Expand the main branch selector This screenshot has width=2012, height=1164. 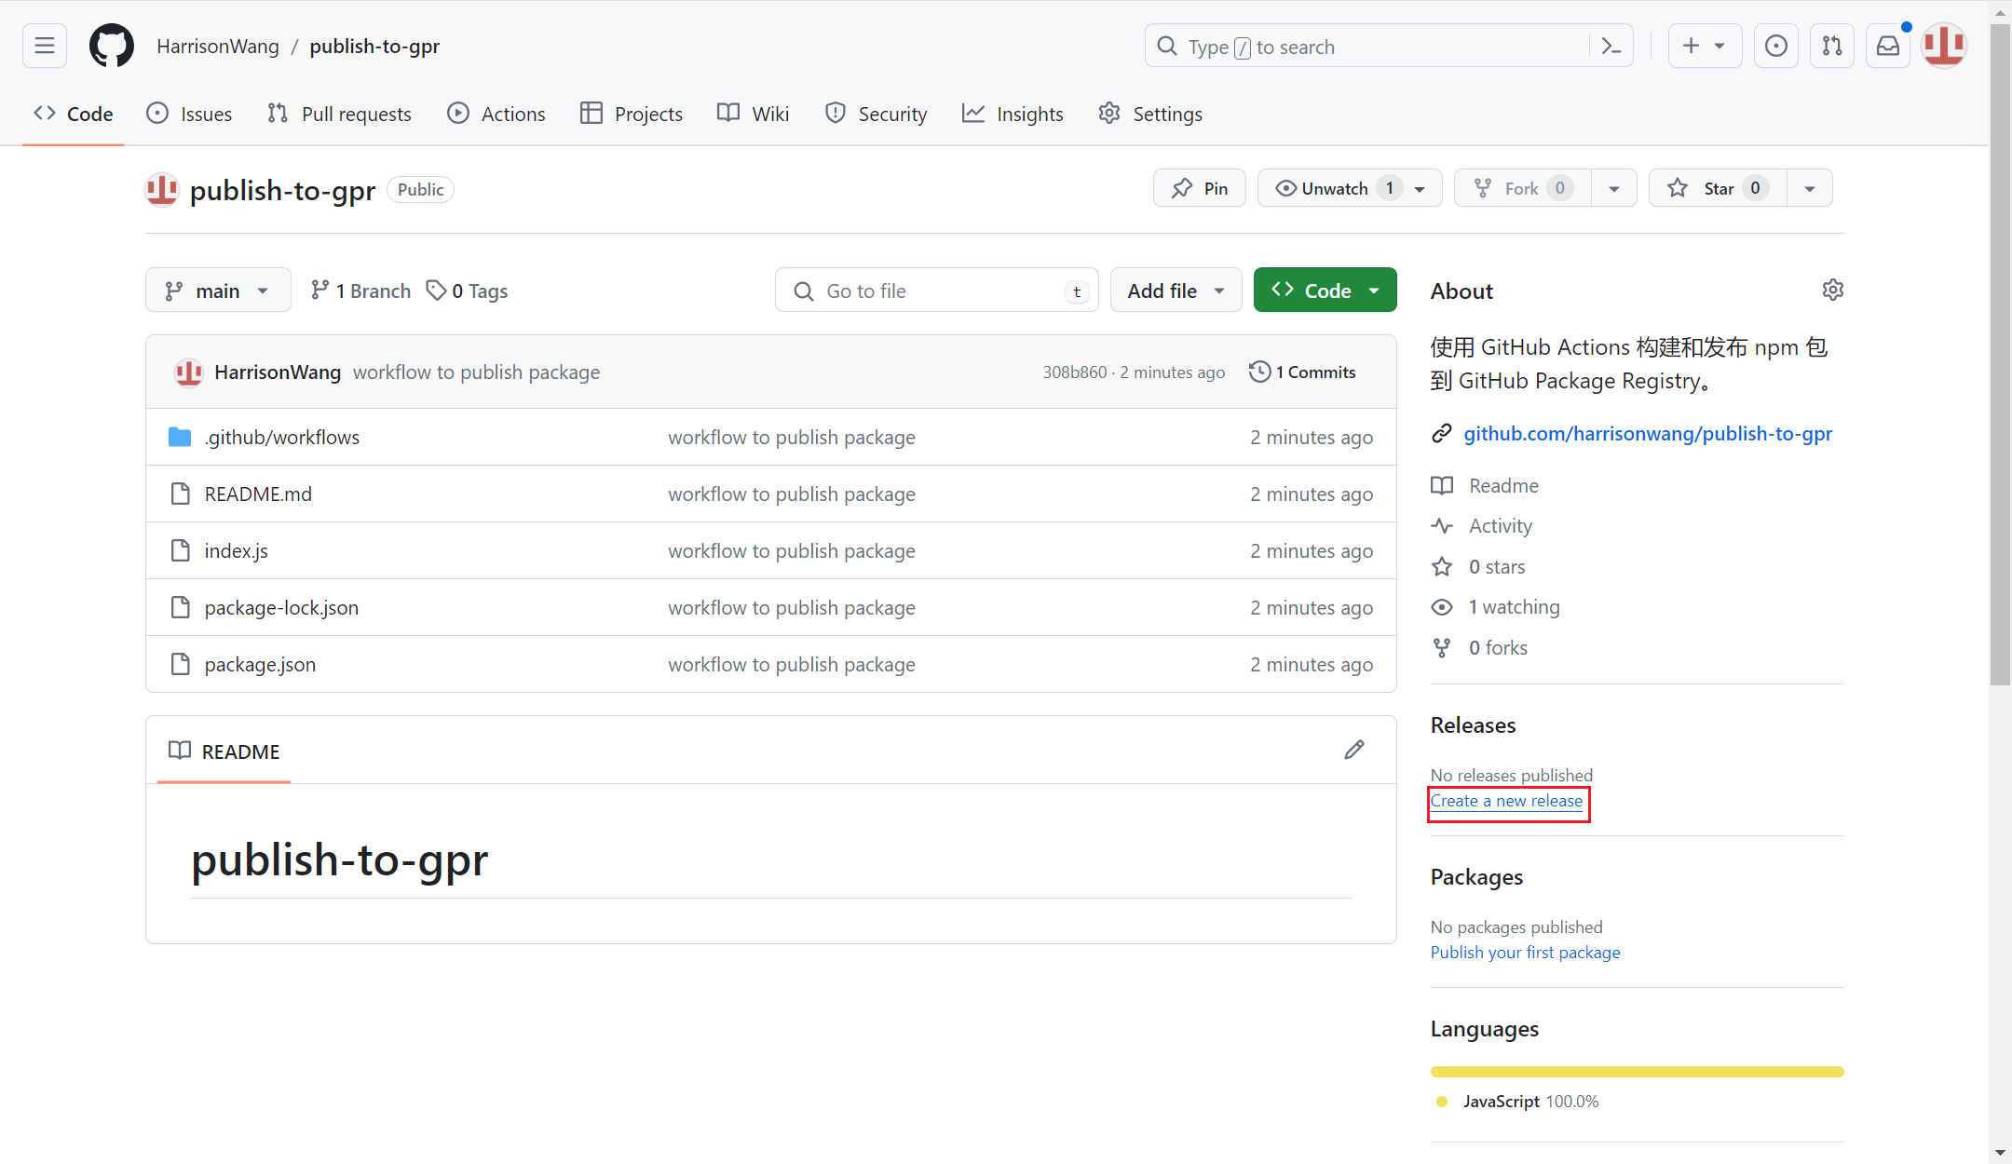pos(217,290)
